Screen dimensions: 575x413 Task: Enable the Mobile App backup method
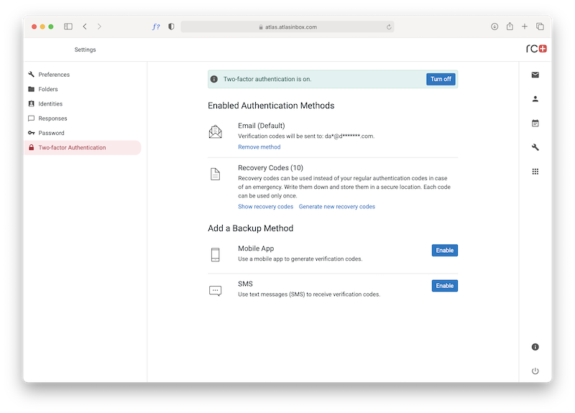445,250
